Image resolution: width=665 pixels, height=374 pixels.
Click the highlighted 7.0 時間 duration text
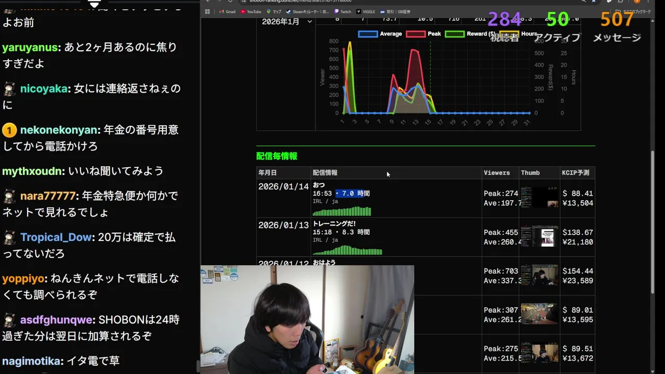click(x=352, y=193)
